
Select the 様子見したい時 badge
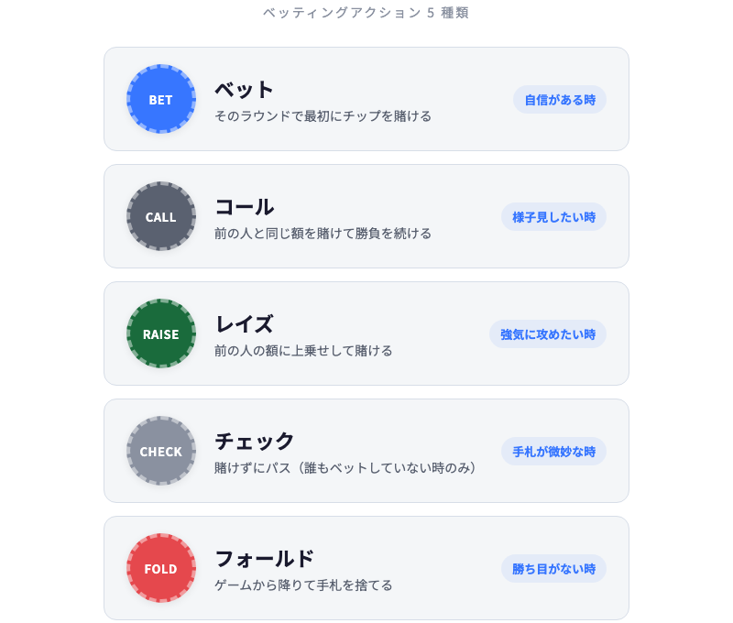553,216
